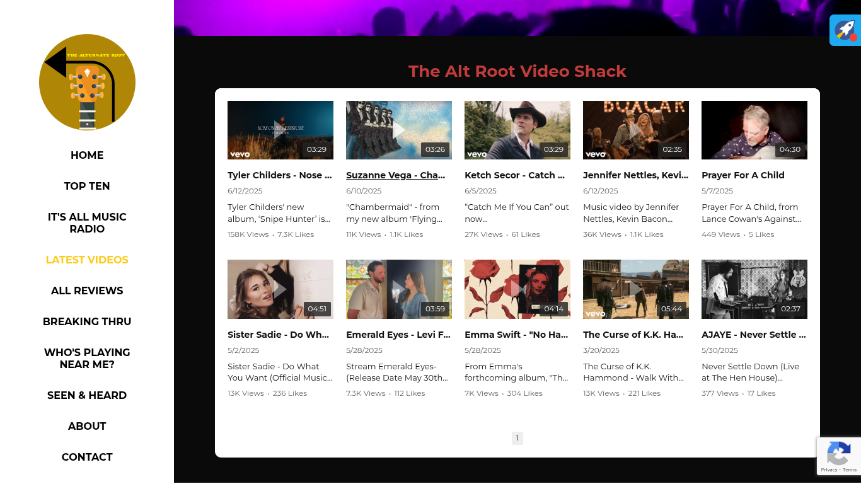This screenshot has height=484, width=861.
Task: Click the Privacy link on reCAPTCHA badge
Action: click(x=829, y=470)
